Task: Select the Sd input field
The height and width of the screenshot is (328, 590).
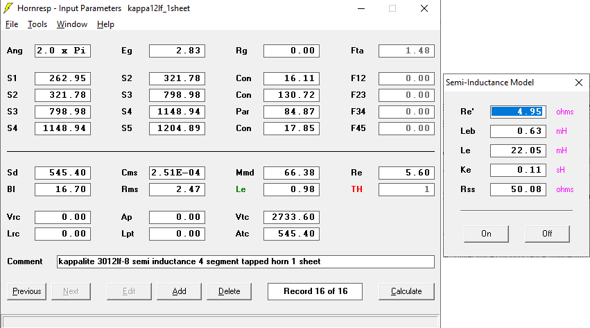Action: pos(62,173)
